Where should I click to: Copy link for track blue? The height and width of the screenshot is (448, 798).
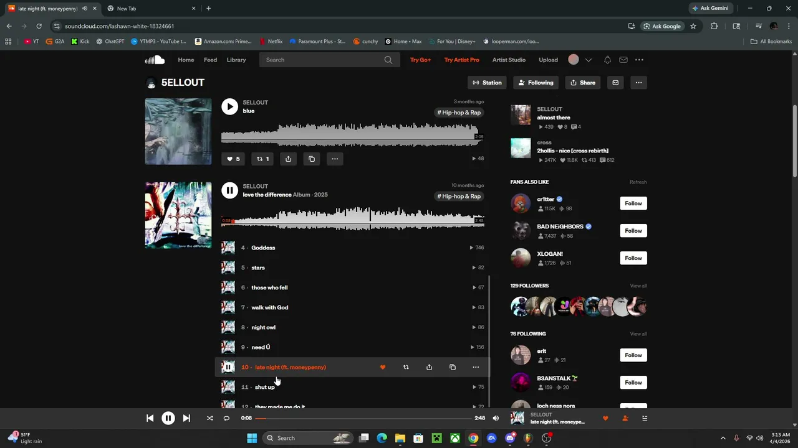click(312, 159)
